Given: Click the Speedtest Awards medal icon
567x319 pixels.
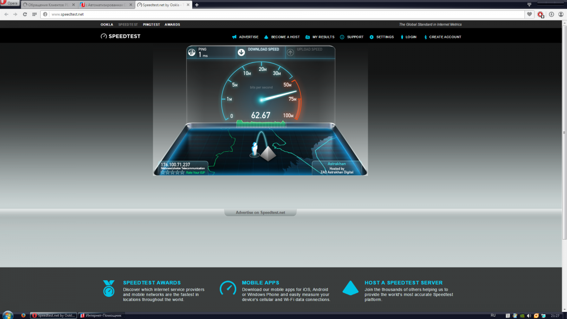Looking at the screenshot, I should click(109, 288).
